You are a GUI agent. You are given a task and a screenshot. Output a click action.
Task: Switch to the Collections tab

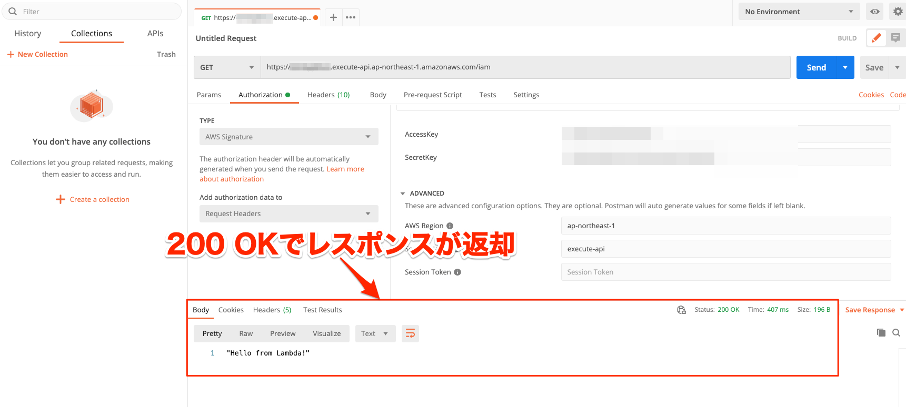coord(92,33)
